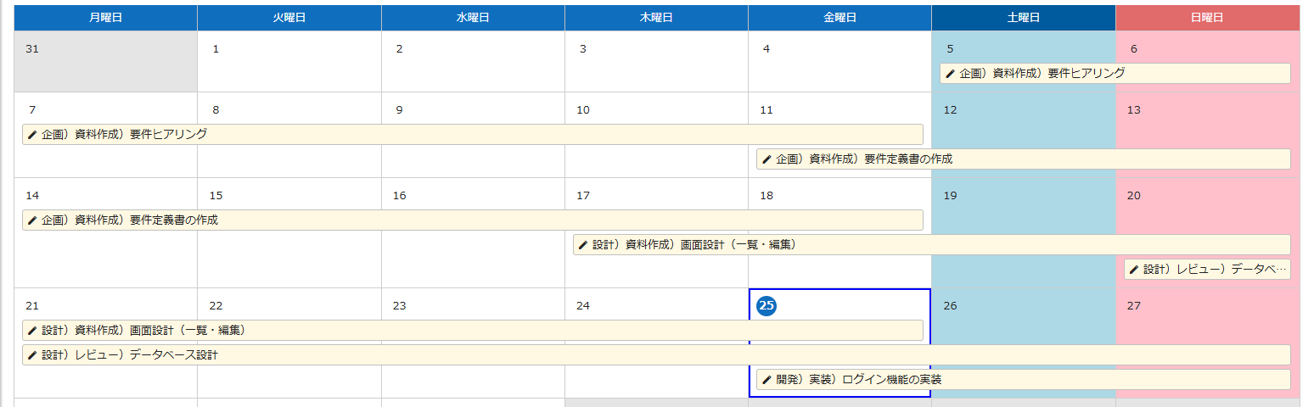
Task: Select the highlighted today date 25
Action: [766, 306]
